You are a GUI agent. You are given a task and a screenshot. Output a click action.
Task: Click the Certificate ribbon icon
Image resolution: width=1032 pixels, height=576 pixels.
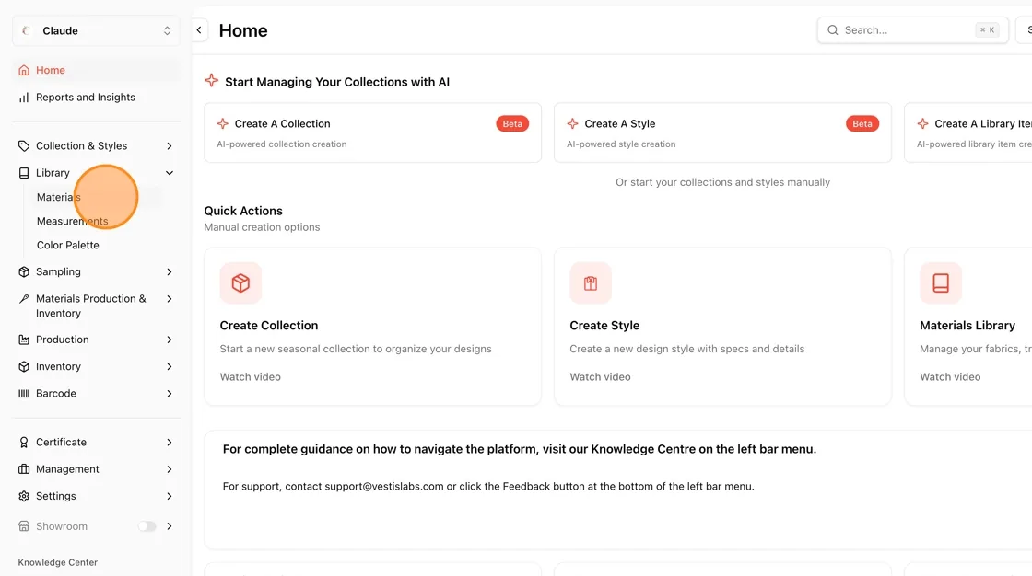24,443
